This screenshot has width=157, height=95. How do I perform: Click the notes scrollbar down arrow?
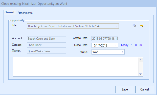[140, 74]
